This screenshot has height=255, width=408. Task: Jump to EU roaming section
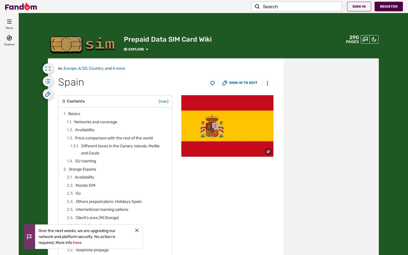[x=86, y=161]
